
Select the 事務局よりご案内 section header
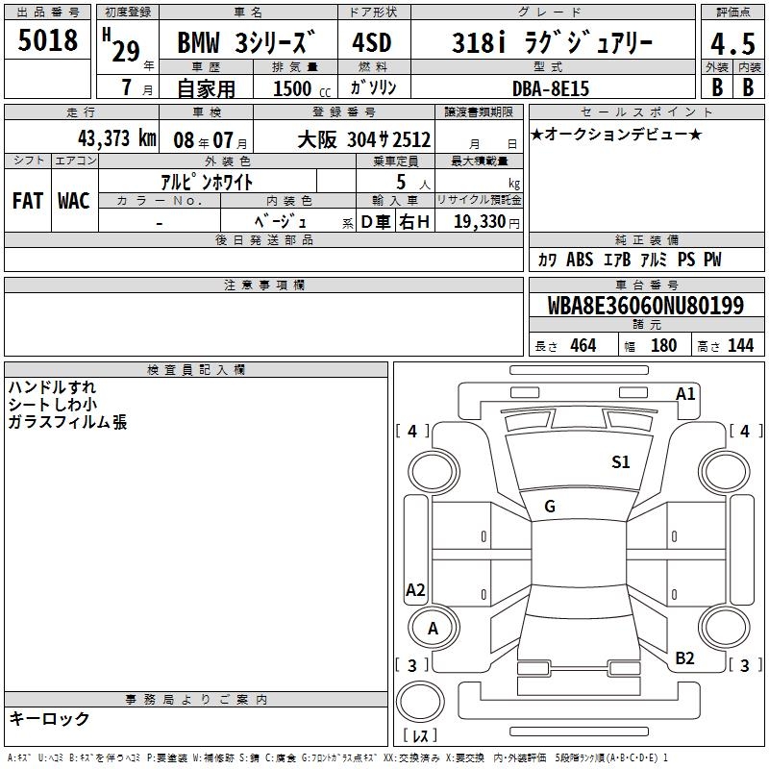pos(196,700)
